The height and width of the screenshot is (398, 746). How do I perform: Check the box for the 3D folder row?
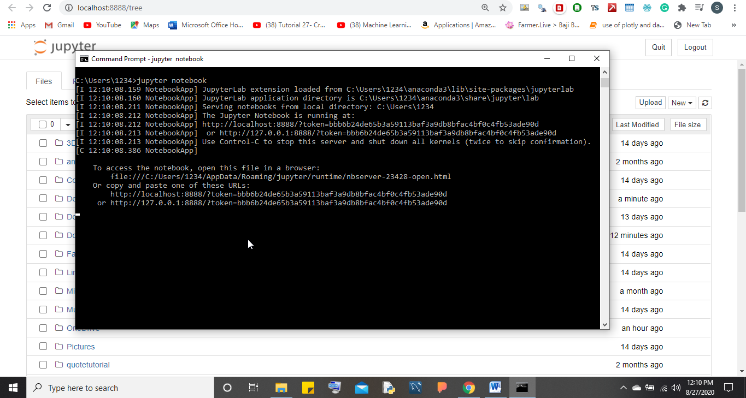[43, 143]
